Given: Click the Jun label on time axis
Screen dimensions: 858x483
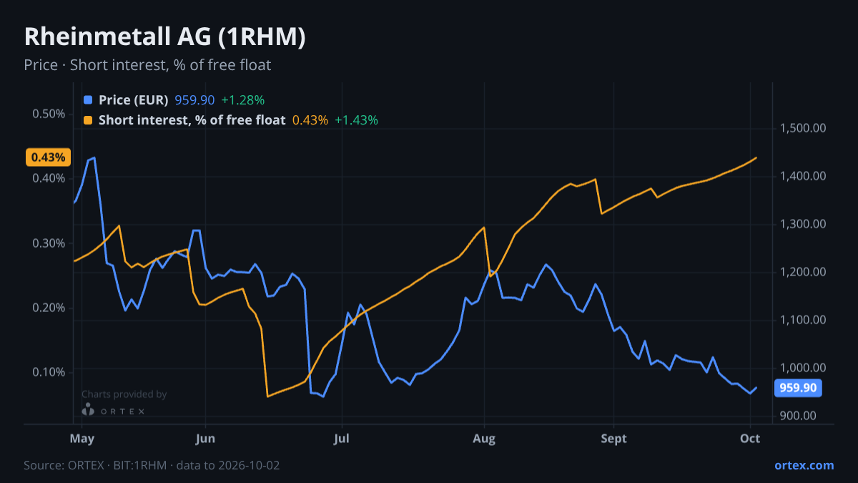Looking at the screenshot, I should 205,438.
